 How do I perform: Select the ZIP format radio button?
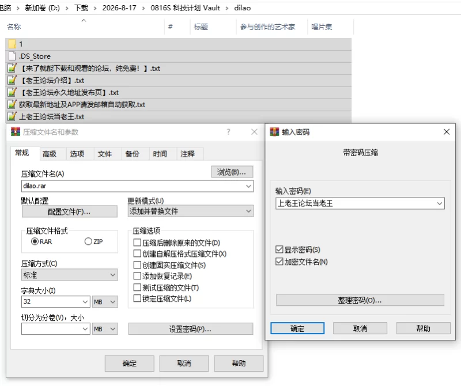(88, 241)
